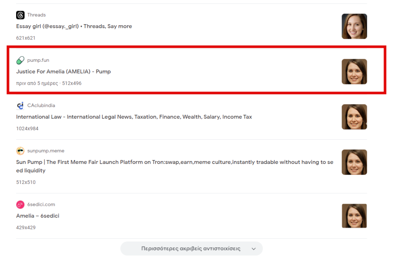Viewport: 393px width, 258px height.
Task: Click the chevron in the more matches button
Action: 254,249
